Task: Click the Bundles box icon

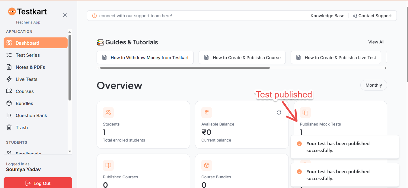Action: (x=9, y=103)
